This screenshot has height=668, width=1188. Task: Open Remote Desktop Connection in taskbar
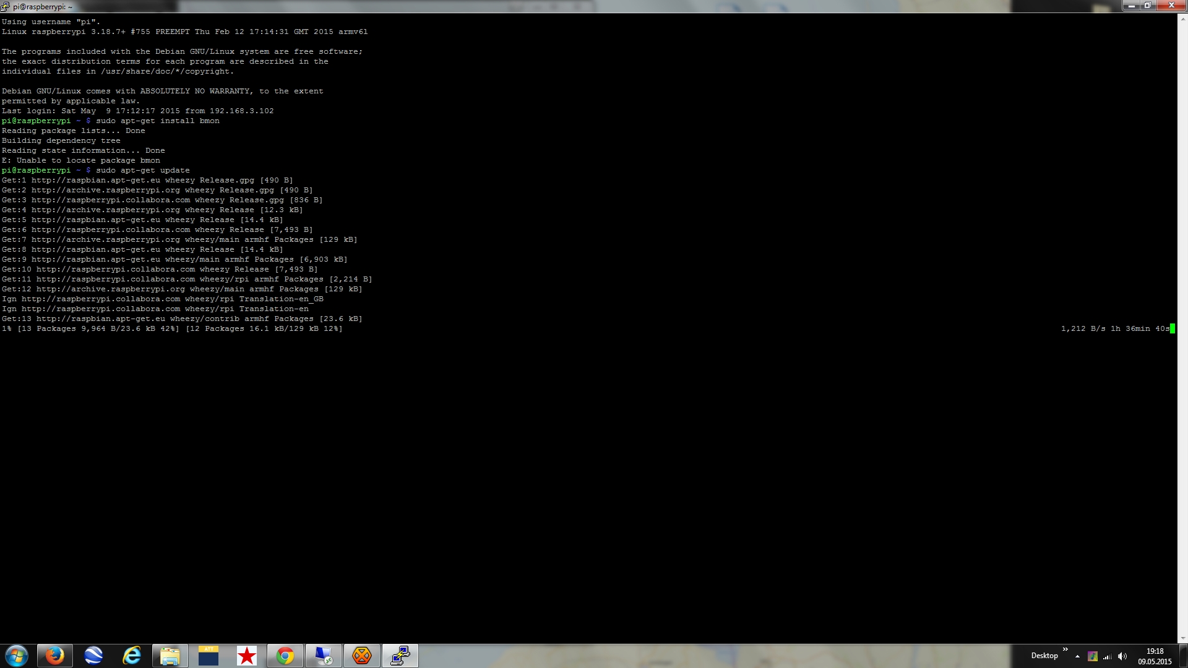pyautogui.click(x=324, y=656)
